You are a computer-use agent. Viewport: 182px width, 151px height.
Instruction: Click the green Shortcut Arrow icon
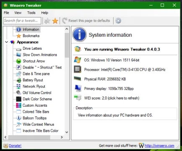18,61
